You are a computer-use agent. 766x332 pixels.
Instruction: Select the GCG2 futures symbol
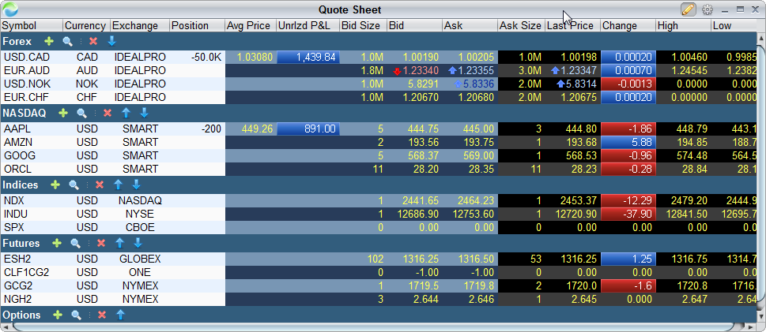[x=17, y=285]
